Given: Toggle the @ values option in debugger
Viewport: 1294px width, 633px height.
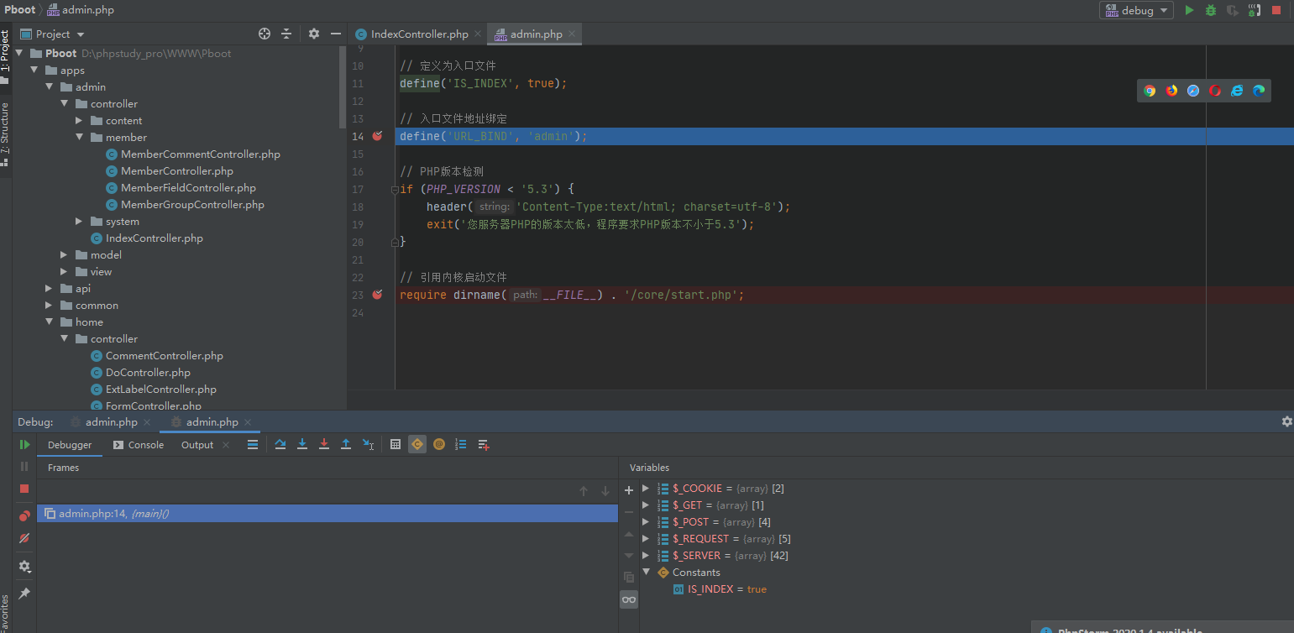Looking at the screenshot, I should [x=439, y=445].
